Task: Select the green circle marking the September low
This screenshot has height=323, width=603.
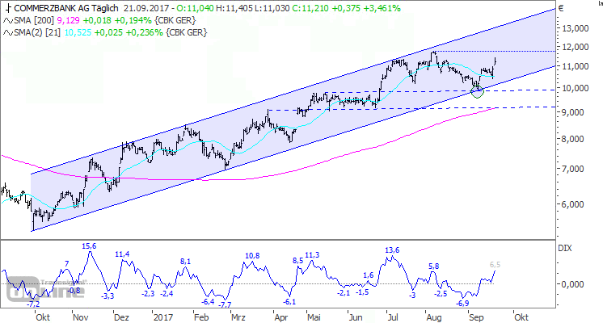Action: pyautogui.click(x=477, y=92)
